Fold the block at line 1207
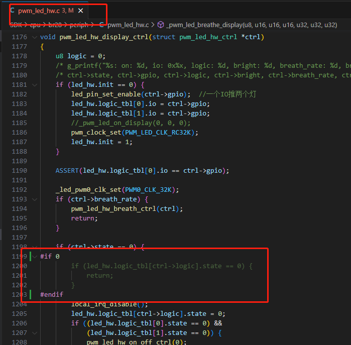 tap(35, 333)
